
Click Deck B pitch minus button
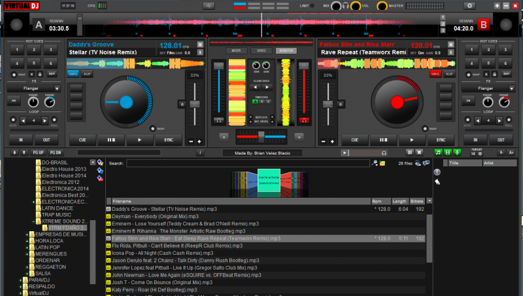[323, 141]
